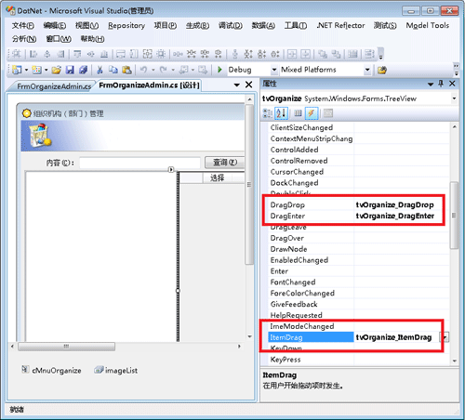Image resolution: width=465 pixels, height=420 pixels.
Task: Click the green Start Debugging arrow
Action: coord(219,70)
